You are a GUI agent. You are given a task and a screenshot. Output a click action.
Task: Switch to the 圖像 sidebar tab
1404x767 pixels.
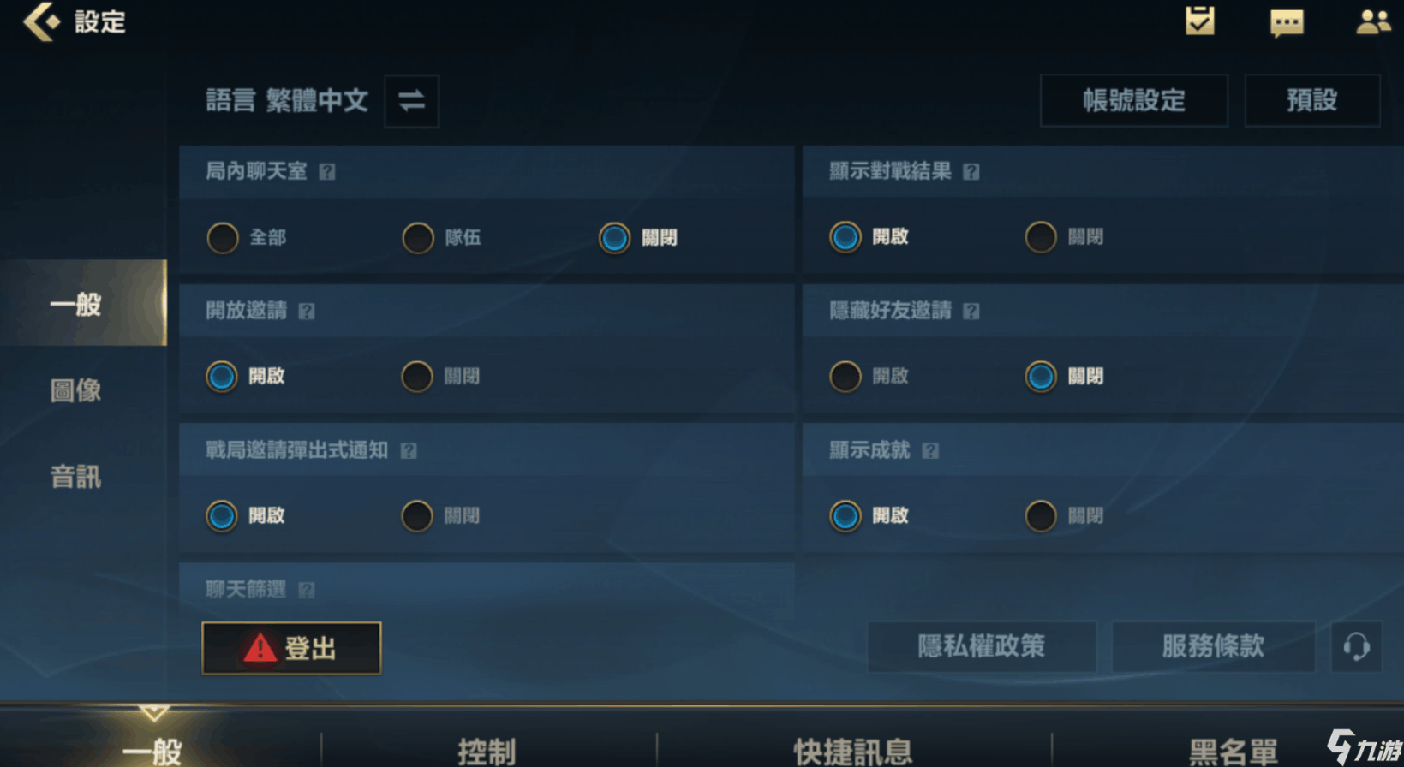(x=76, y=390)
